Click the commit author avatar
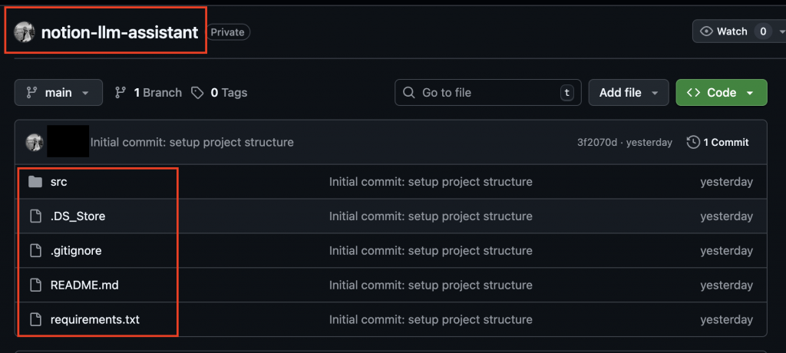This screenshot has width=786, height=353. click(35, 142)
